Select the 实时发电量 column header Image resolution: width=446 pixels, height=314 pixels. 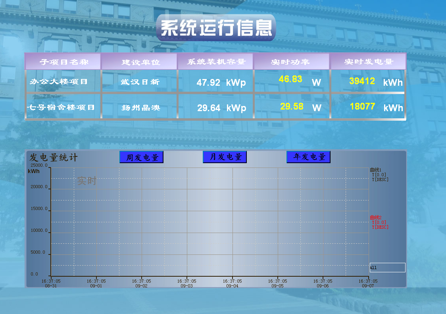(x=368, y=61)
